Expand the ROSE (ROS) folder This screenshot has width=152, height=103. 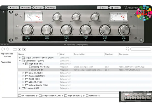tap(23, 79)
